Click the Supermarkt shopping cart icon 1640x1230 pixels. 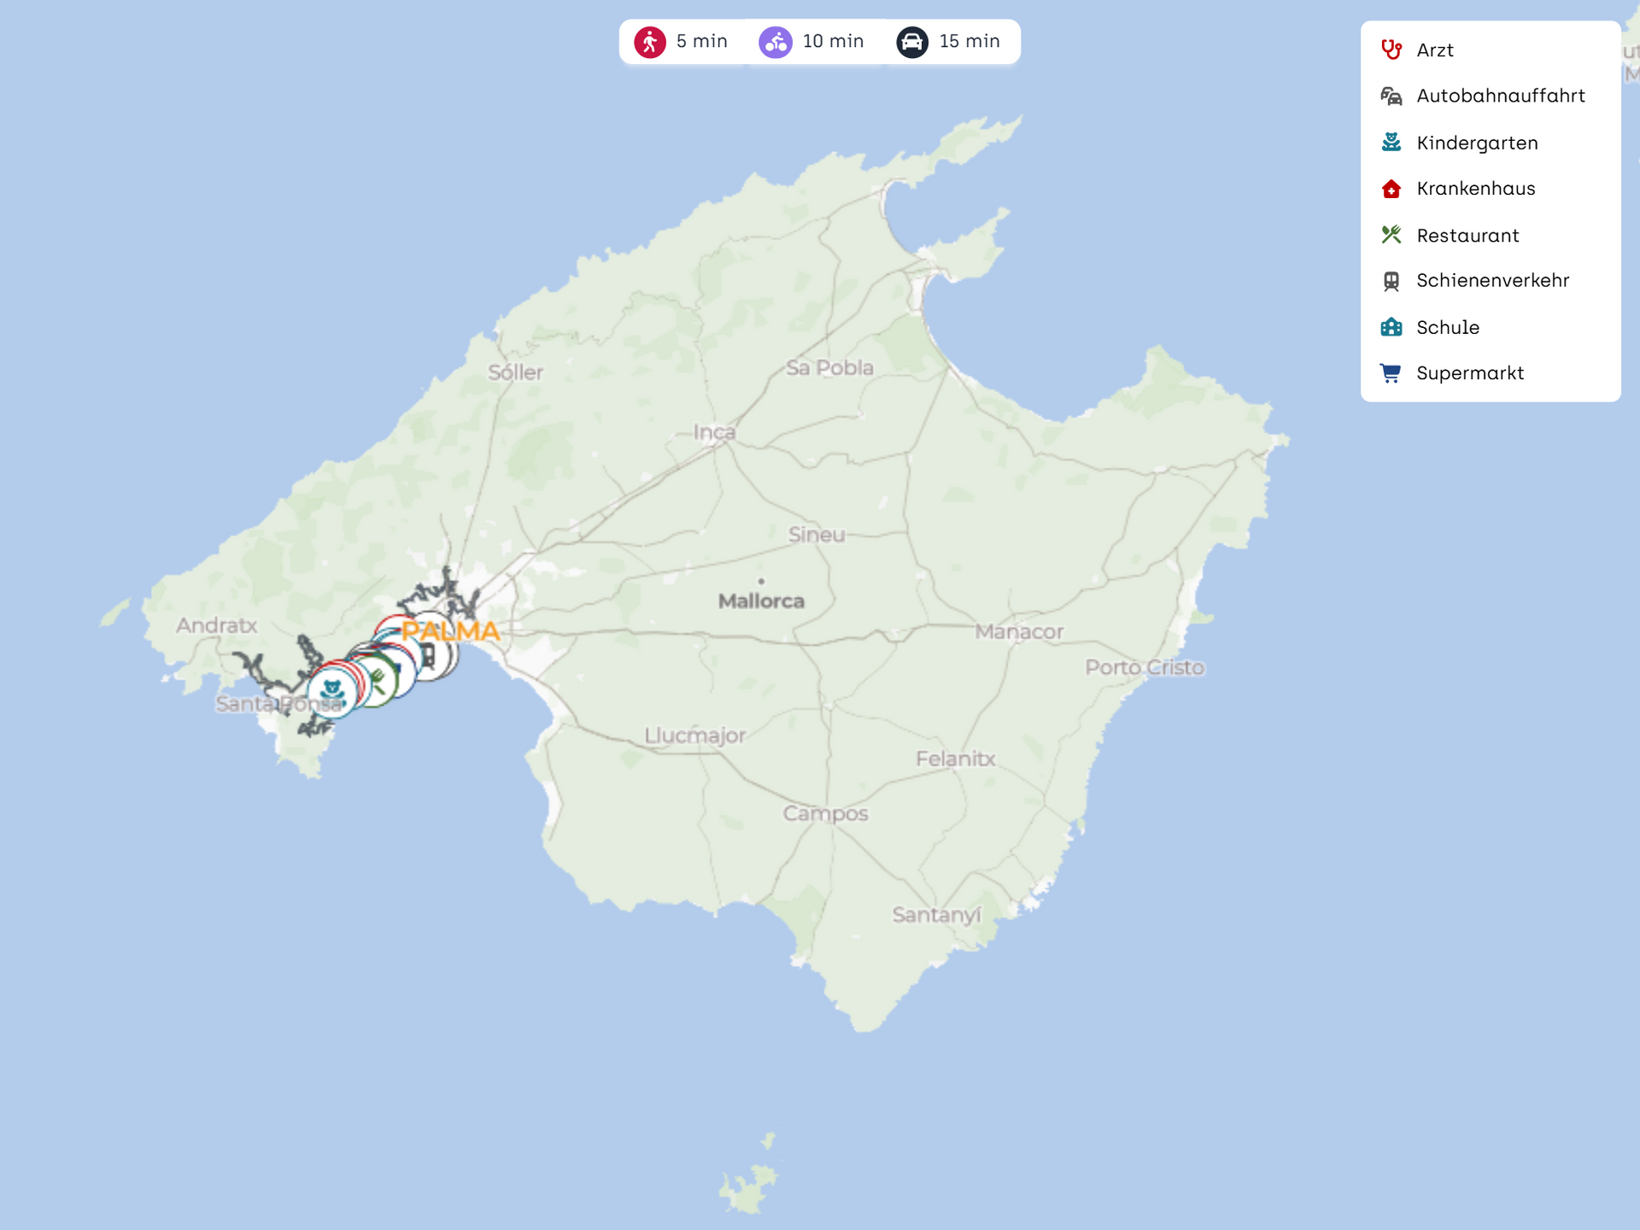(1391, 373)
